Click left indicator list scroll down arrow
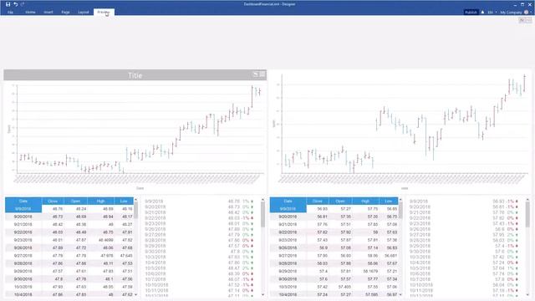535x301 pixels. point(262,294)
